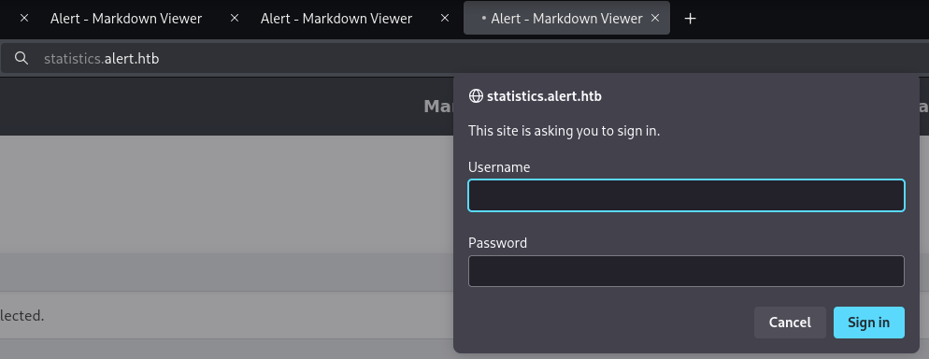Click the Username input field

click(x=686, y=195)
